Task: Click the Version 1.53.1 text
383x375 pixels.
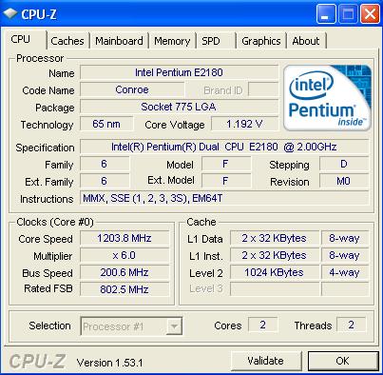Action: point(109,363)
